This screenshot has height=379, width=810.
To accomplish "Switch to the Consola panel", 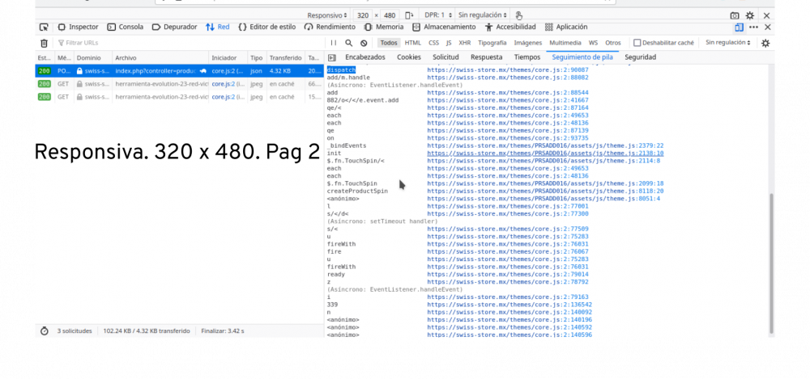I will [126, 27].
